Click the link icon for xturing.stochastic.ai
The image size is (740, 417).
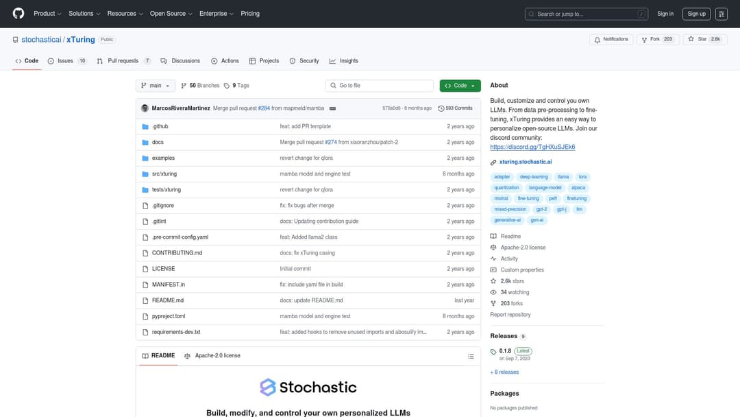(493, 162)
